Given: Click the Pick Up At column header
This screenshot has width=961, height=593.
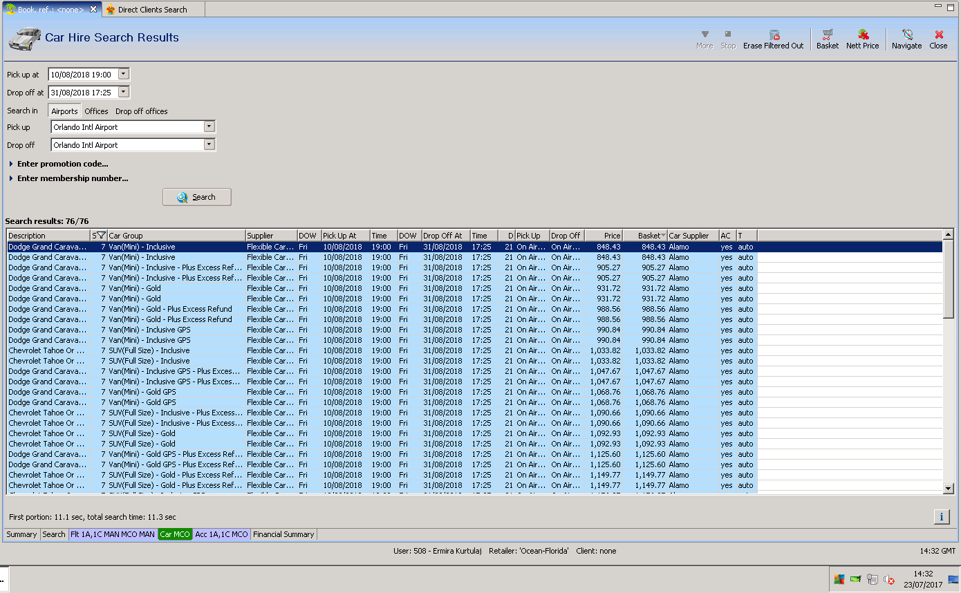Looking at the screenshot, I should (345, 236).
